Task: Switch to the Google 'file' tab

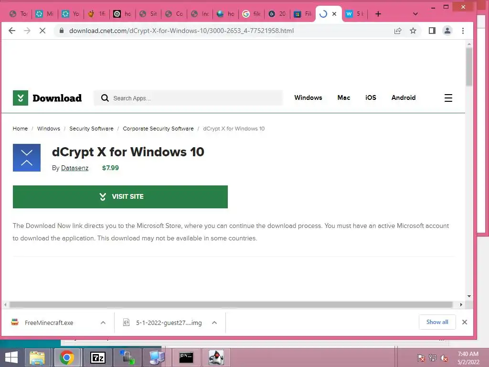Action: (251, 14)
